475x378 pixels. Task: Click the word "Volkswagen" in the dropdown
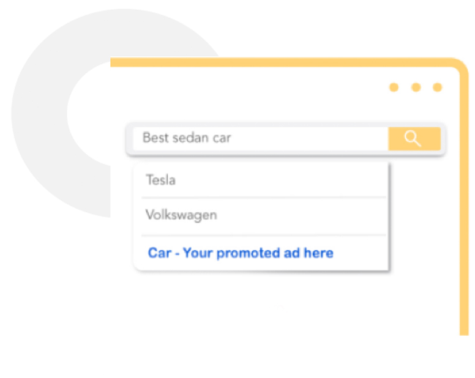click(181, 215)
